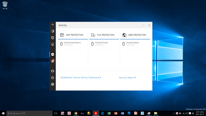Image resolution: width=206 pixels, height=116 pixels.
Task: Launch Word from taskbar
Action: [122, 113]
